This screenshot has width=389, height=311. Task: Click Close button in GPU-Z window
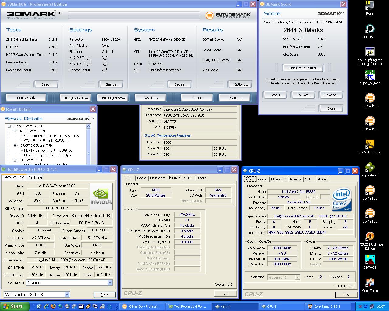pyautogui.click(x=104, y=295)
